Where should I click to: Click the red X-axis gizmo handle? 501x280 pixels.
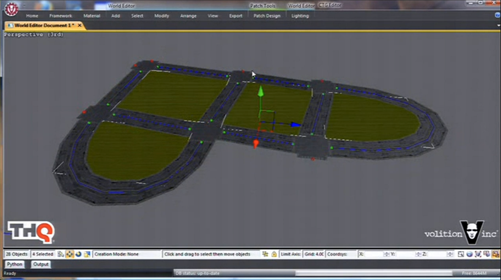click(256, 144)
